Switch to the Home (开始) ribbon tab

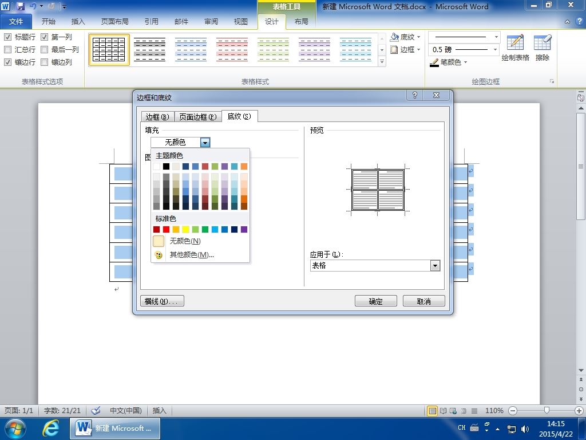48,22
